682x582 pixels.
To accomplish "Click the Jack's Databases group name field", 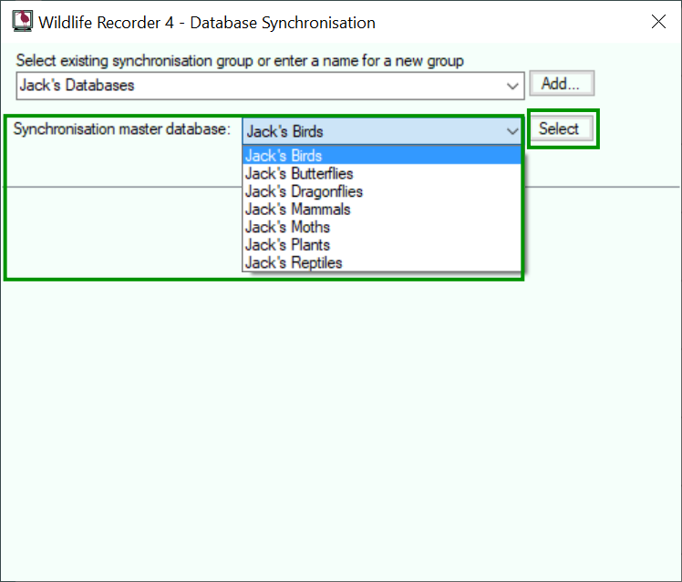I will (x=270, y=86).
